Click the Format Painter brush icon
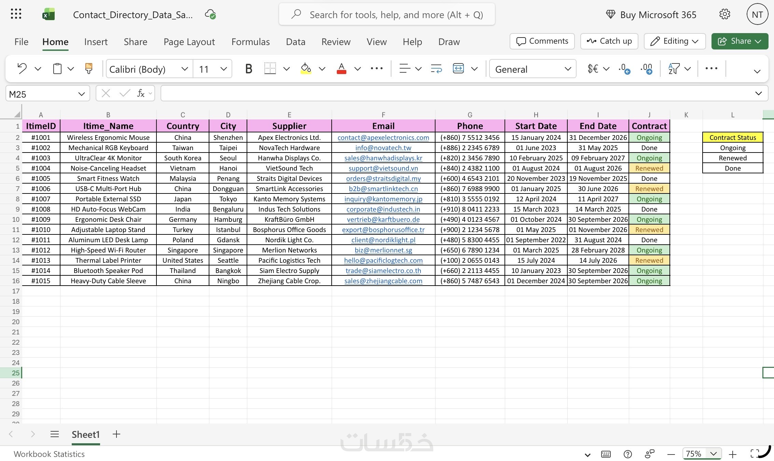The image size is (774, 461). point(88,69)
